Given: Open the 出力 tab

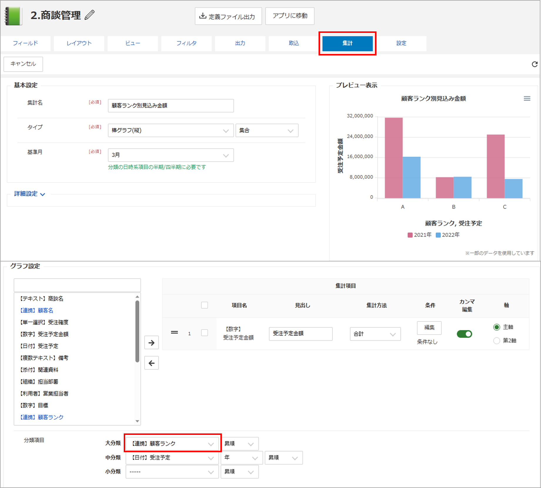Looking at the screenshot, I should [x=240, y=43].
